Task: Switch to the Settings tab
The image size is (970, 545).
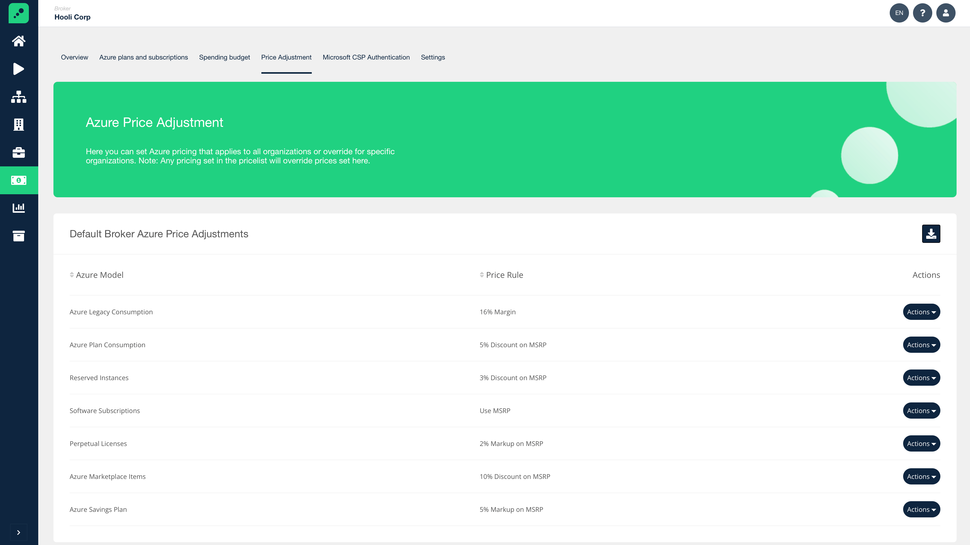Action: [x=433, y=57]
